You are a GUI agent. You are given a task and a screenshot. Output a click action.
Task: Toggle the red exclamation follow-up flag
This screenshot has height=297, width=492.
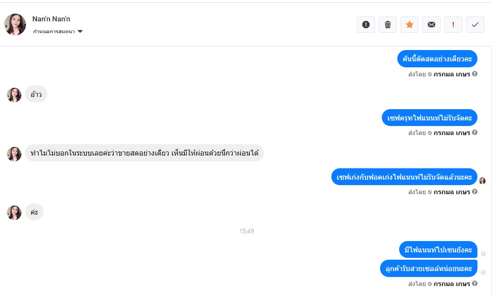tap(453, 25)
